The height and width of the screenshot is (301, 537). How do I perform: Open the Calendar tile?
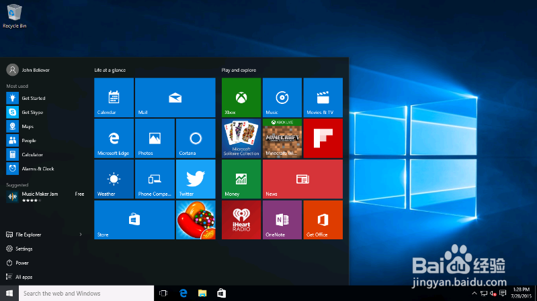click(x=114, y=97)
